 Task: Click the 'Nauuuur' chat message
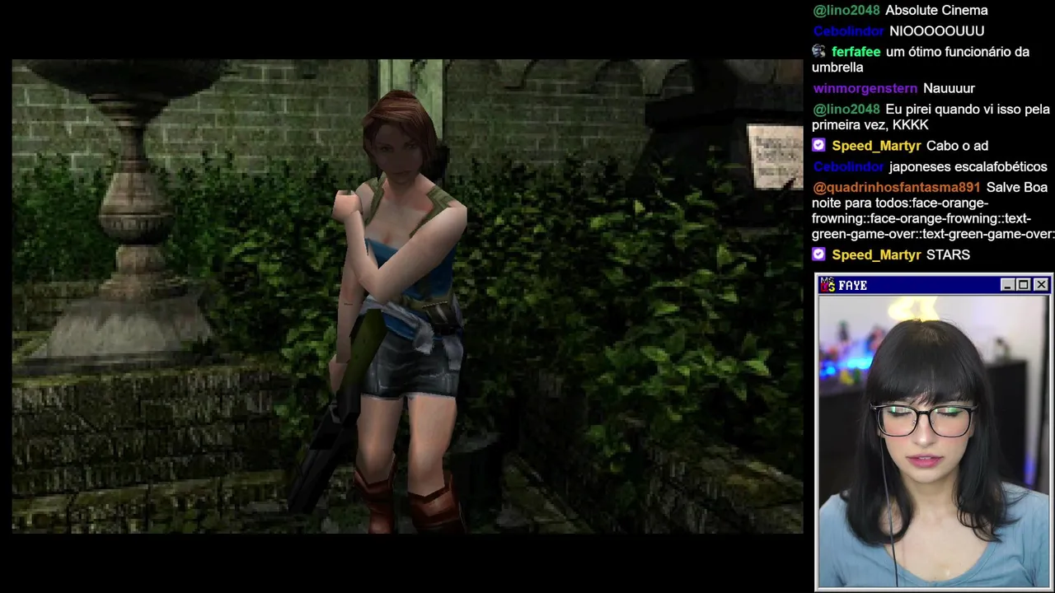click(x=949, y=88)
